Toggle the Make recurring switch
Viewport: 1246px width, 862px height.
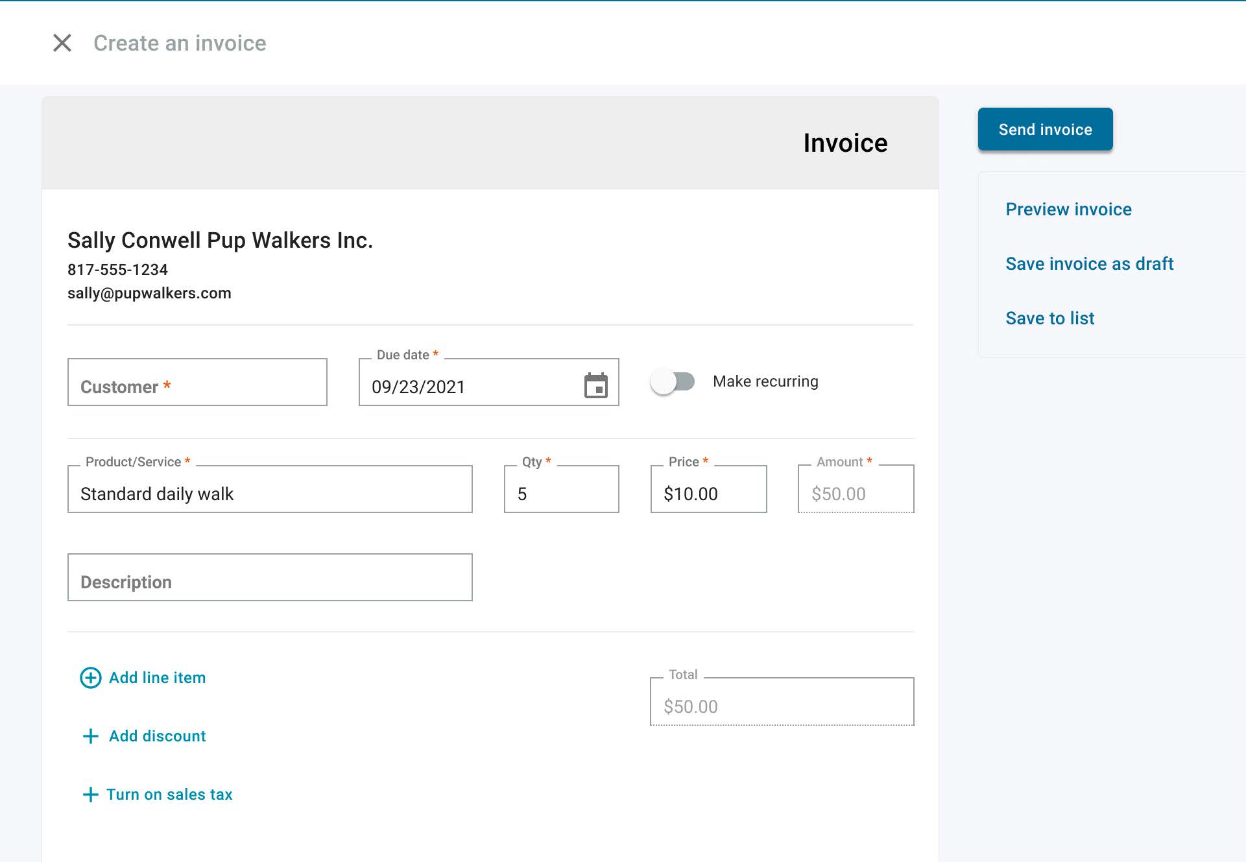(673, 381)
